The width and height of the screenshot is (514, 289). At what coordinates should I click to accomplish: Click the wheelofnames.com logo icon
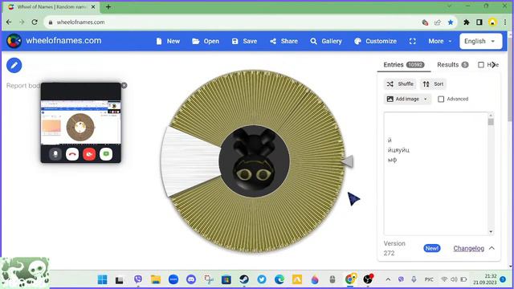(14, 41)
